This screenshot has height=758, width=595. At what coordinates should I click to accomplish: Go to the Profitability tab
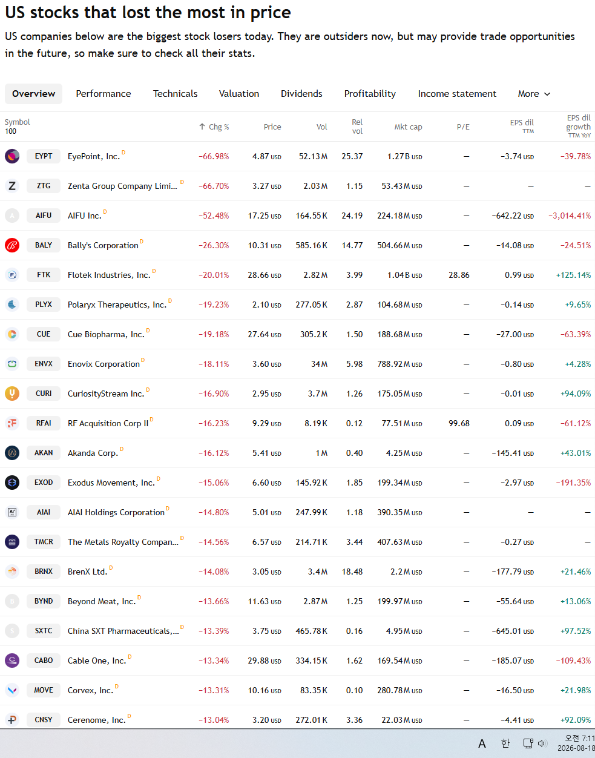(x=370, y=94)
